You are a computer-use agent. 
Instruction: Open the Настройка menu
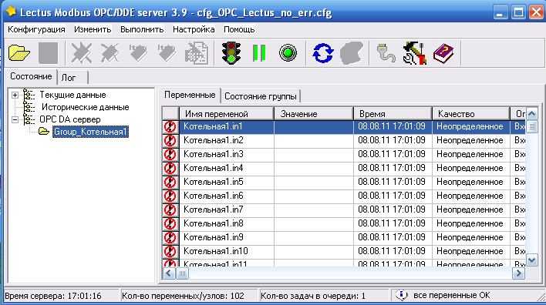click(194, 29)
